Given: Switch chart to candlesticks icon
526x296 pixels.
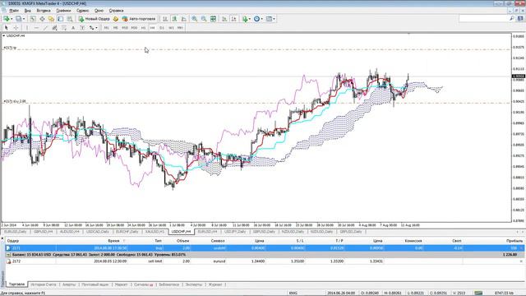Looking at the screenshot, I should click(174, 19).
